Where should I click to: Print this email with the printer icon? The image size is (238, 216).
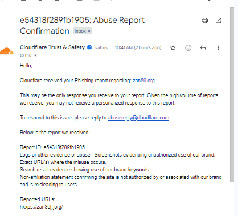[x=204, y=21]
